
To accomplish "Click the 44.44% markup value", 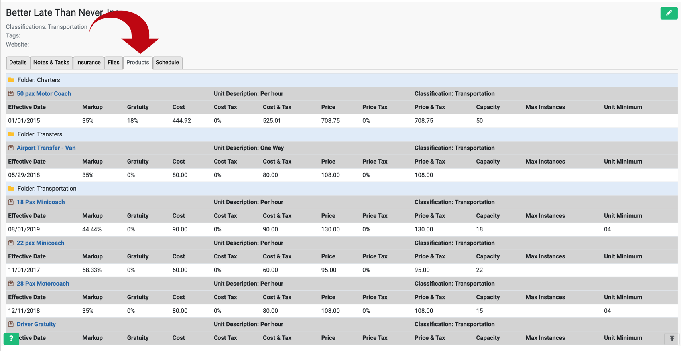I will 92,229.
